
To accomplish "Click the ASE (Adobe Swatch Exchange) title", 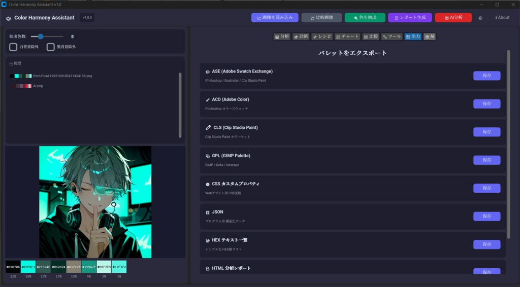I will (242, 71).
